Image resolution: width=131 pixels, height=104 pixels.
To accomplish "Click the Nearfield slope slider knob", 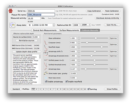I will click(x=102, y=47).
